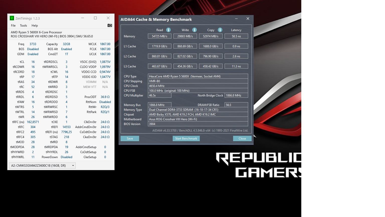Click the CPU Type field HexaCore AMD Ryzen
This screenshot has width=385, height=217.
click(198, 76)
